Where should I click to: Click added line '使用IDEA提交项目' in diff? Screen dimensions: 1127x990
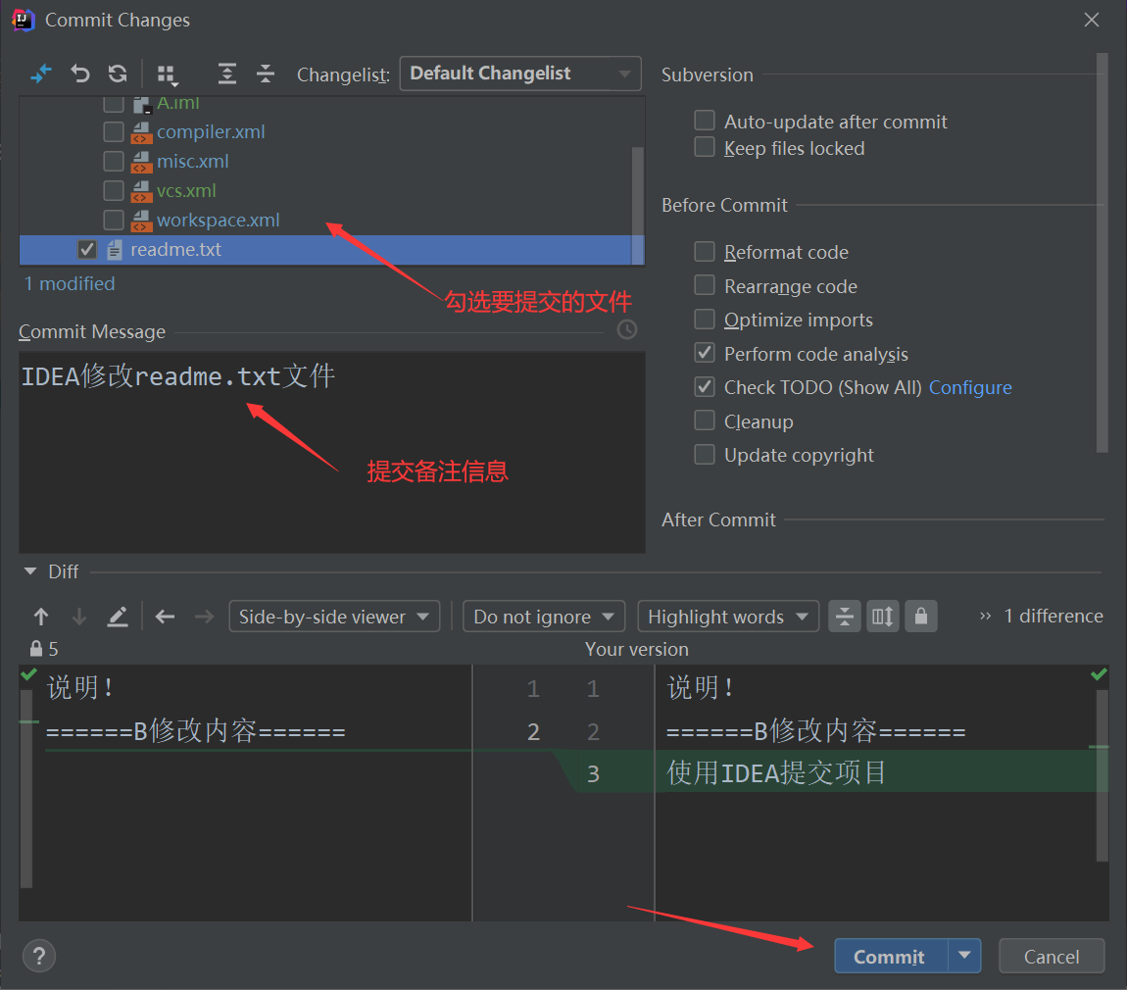[776, 772]
